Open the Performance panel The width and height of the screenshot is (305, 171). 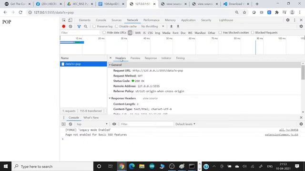coord(152,20)
